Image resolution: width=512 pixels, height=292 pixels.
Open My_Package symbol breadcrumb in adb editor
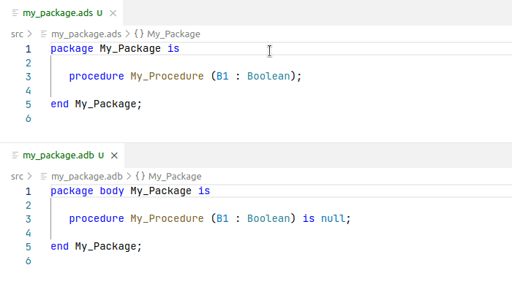pos(175,177)
